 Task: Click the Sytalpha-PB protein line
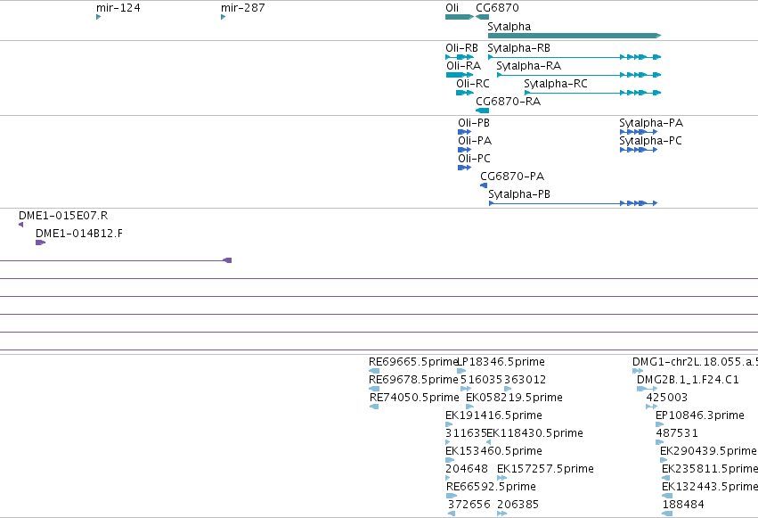tap(573, 203)
